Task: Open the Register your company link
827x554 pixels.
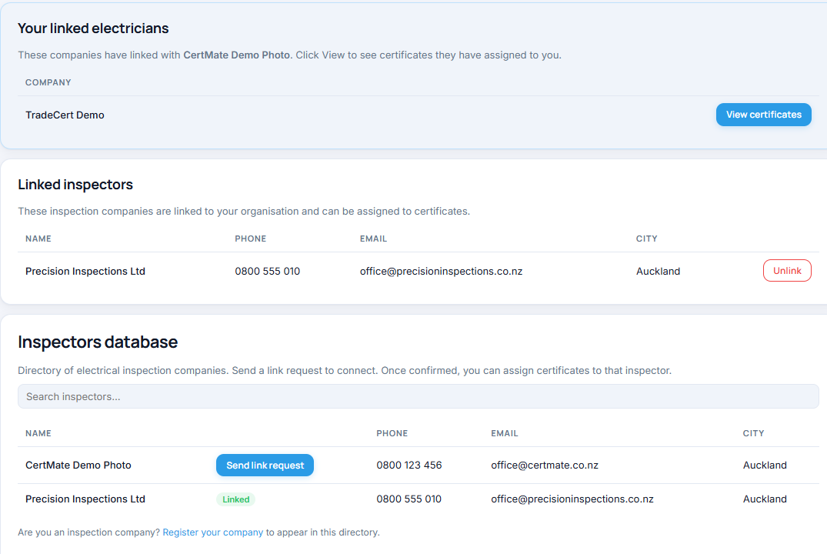Action: tap(212, 532)
